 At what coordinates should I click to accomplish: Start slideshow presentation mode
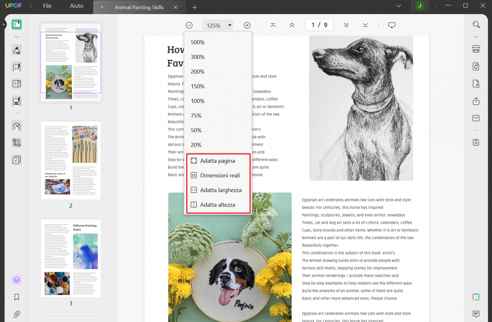(x=392, y=25)
